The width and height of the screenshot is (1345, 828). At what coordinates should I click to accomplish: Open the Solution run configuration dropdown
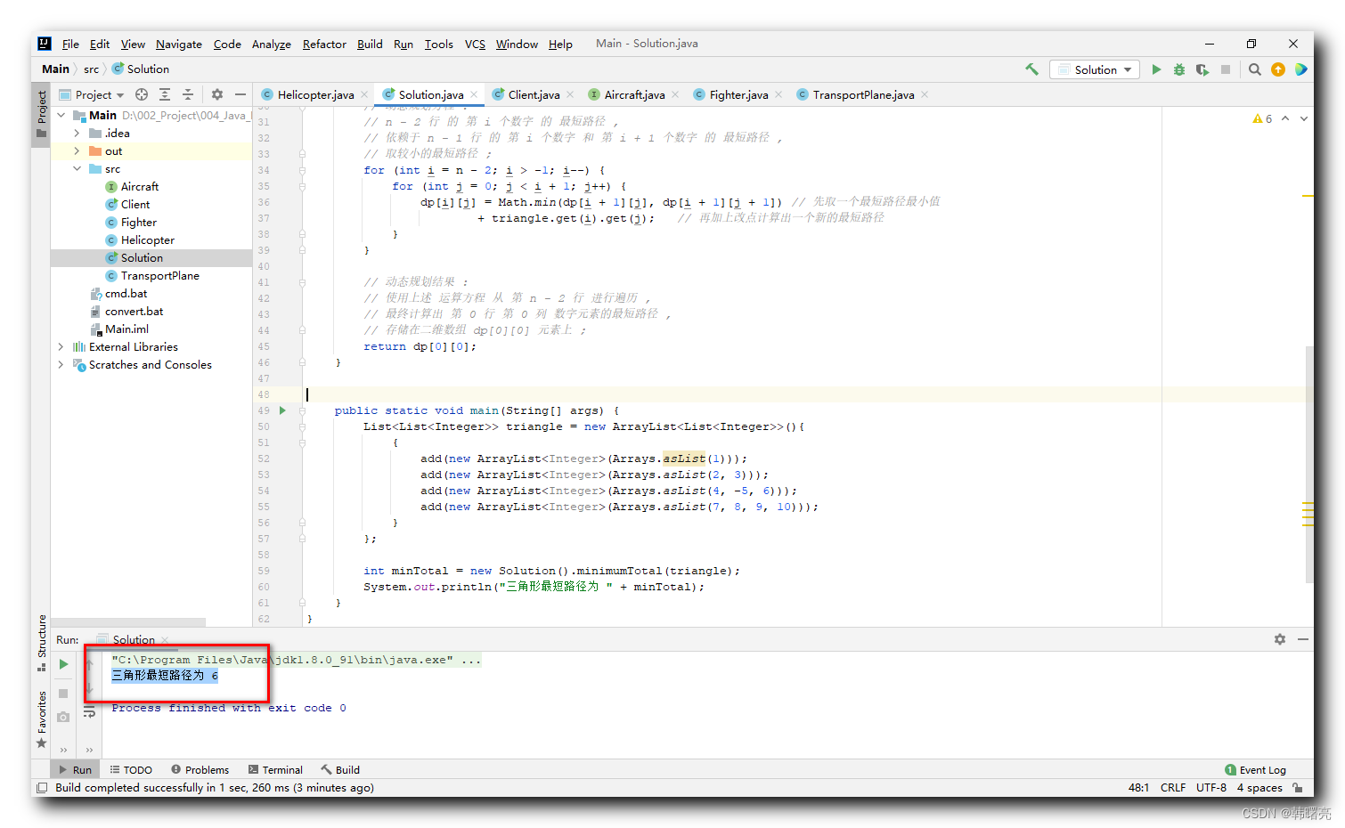pyautogui.click(x=1095, y=69)
